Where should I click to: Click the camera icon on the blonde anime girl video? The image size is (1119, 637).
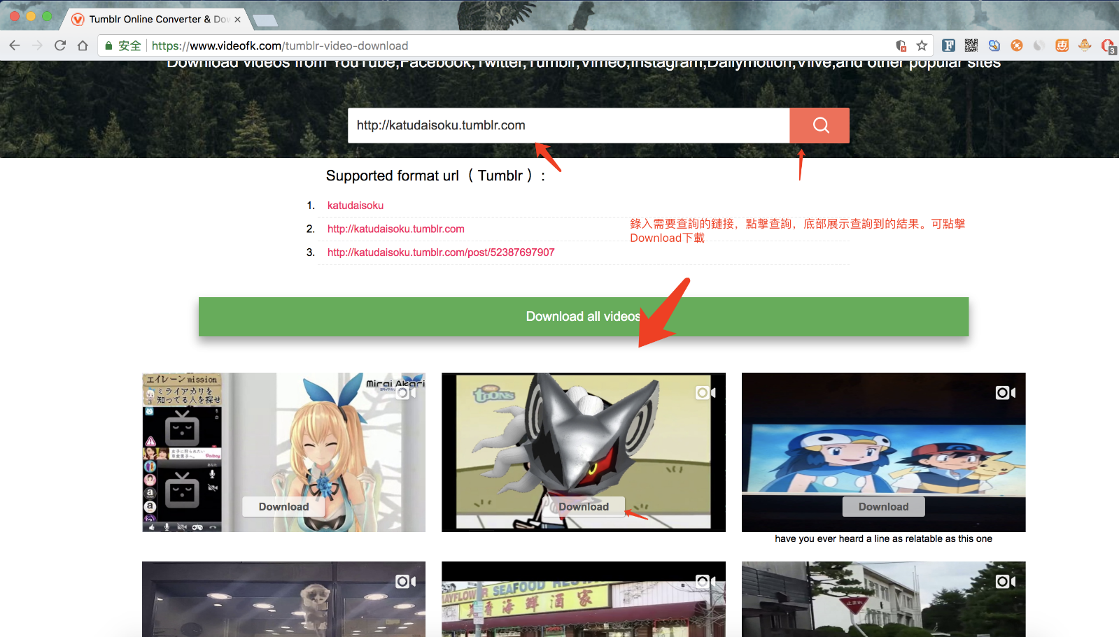coord(405,393)
